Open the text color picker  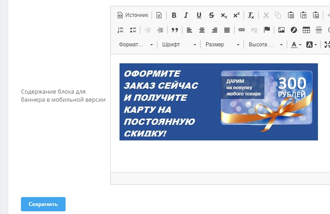tap(296, 45)
